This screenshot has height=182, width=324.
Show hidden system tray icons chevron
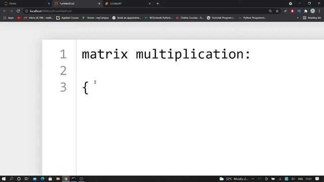coord(253,179)
